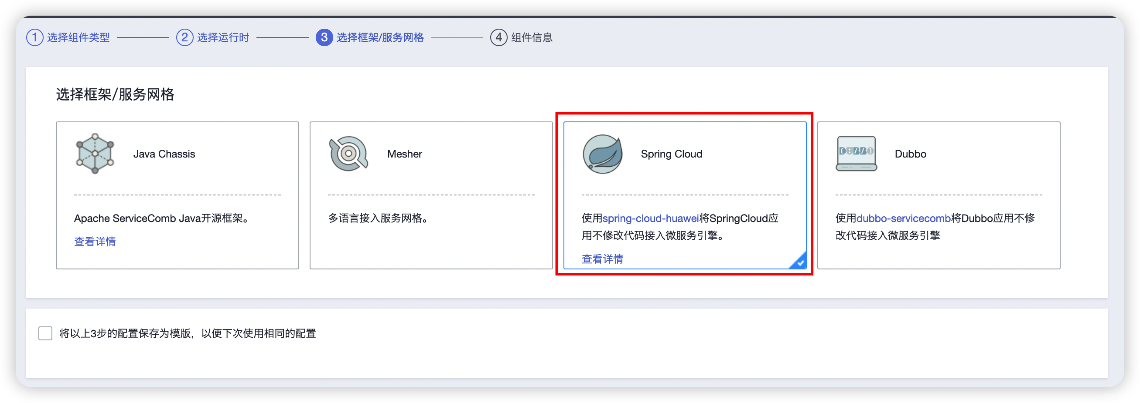Select the Mesher framework title
The image size is (1140, 403).
[x=404, y=154]
